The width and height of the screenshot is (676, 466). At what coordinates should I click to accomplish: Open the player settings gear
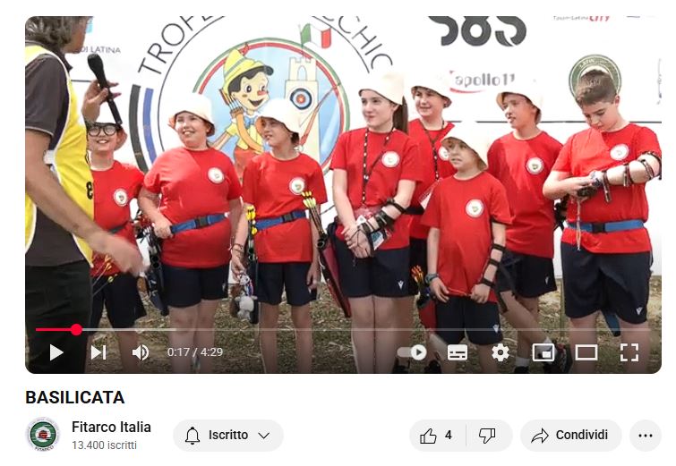[x=500, y=352]
